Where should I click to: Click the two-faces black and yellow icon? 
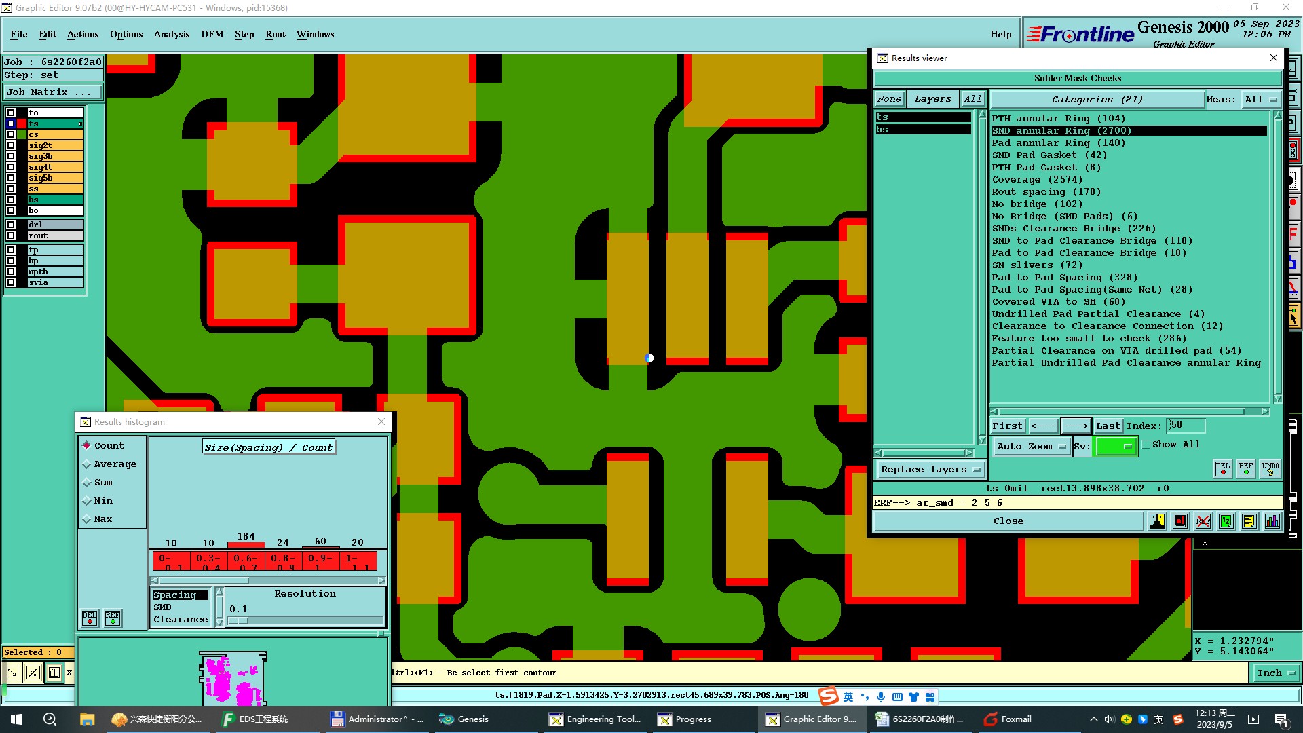coord(1157,521)
